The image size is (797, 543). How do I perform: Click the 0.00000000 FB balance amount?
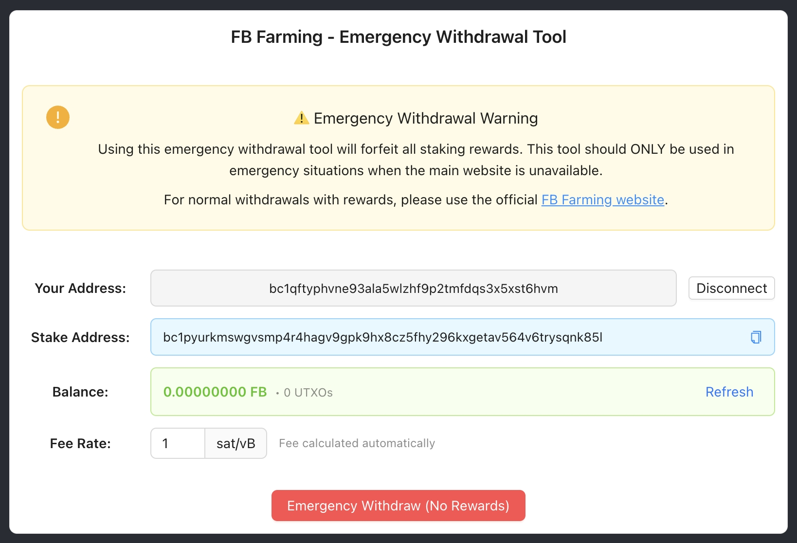click(215, 392)
